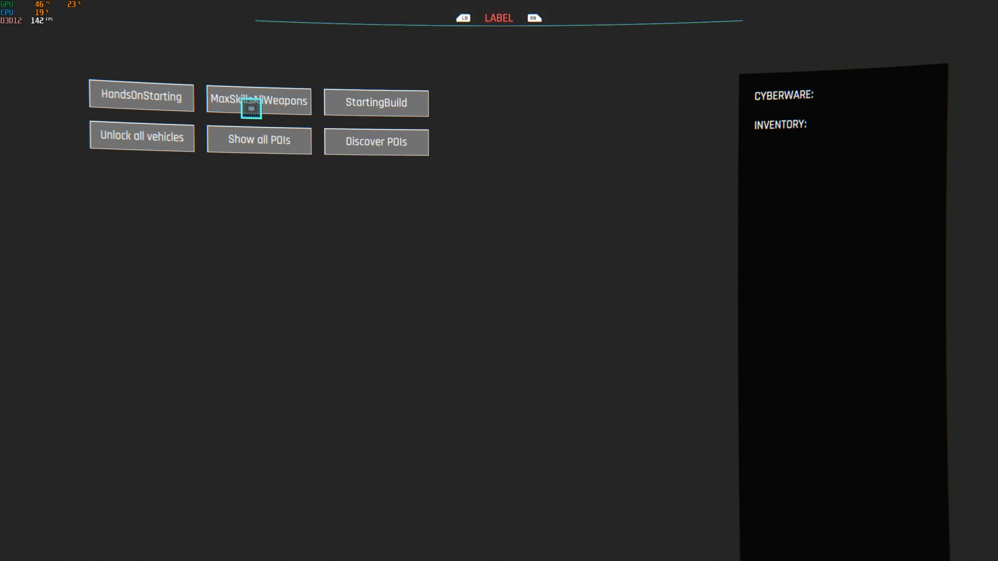Click the orange 23 overlay reading
Image resolution: width=998 pixels, height=561 pixels.
72,4
